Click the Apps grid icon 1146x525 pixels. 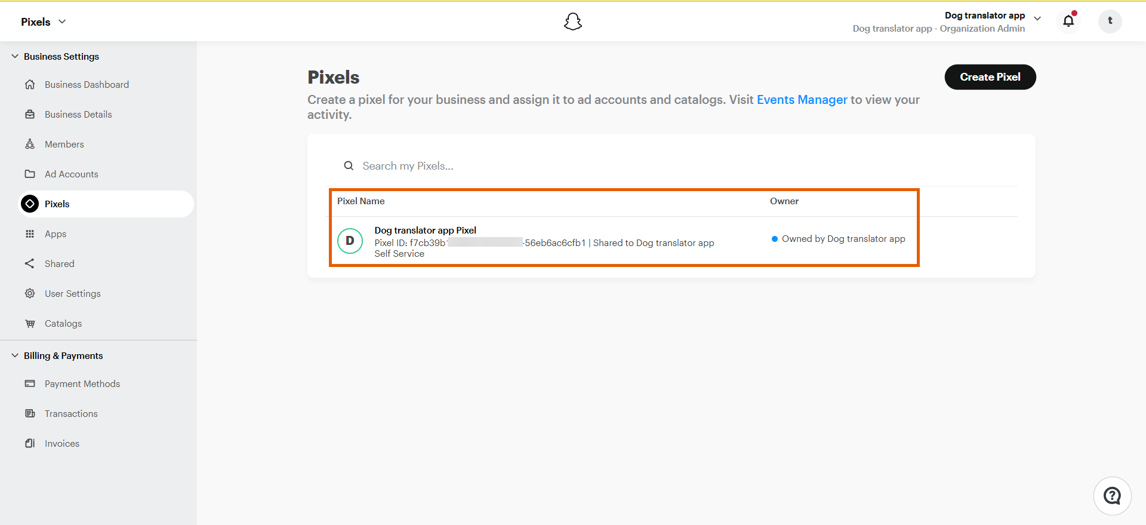(30, 234)
